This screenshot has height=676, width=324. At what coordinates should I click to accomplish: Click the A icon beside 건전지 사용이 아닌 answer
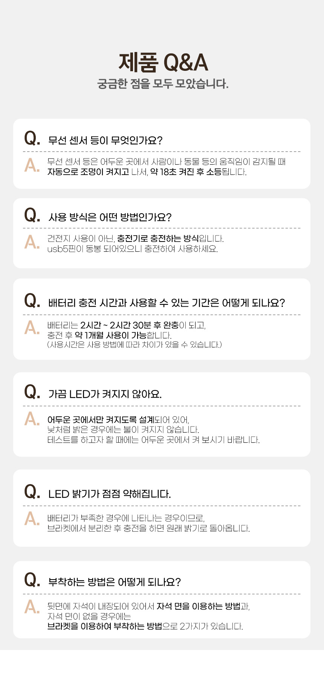(32, 242)
